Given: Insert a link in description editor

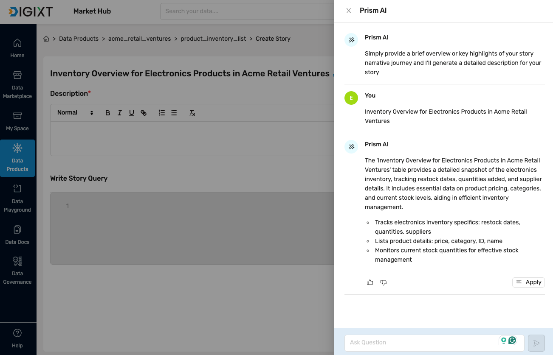Looking at the screenshot, I should click(144, 113).
